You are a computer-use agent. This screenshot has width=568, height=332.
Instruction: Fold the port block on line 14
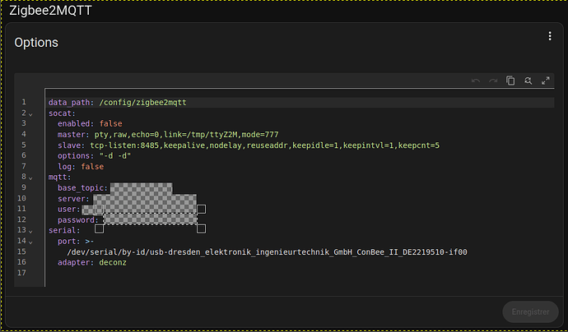pyautogui.click(x=30, y=242)
